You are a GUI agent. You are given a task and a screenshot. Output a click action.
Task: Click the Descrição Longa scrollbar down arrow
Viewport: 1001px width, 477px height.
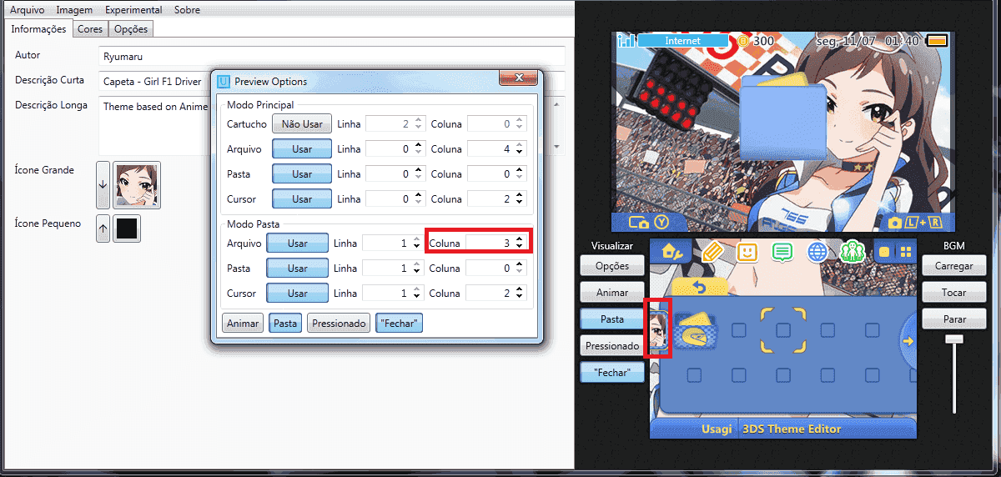[558, 148]
